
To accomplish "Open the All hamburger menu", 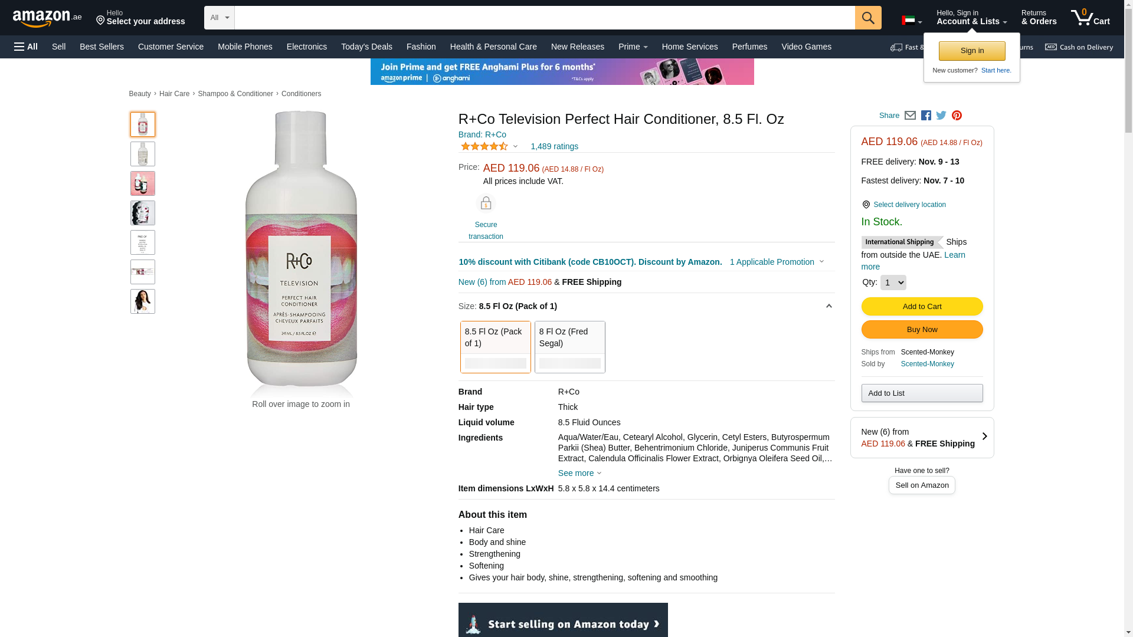I will click(26, 47).
